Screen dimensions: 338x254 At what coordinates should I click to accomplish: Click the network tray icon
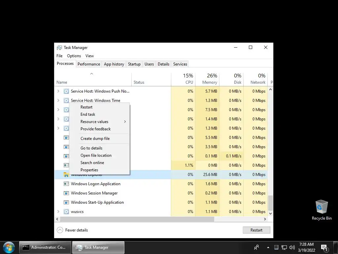[x=284, y=247]
